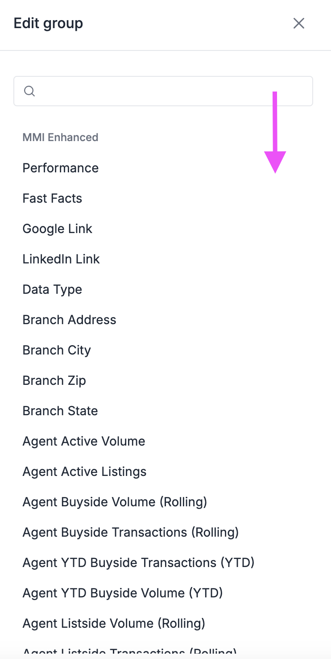The width and height of the screenshot is (331, 659).
Task: Select the Agent Active Listings field
Action: click(x=84, y=471)
